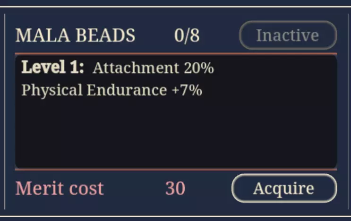Select the "Attachment 20%" effect text
This screenshot has width=351, height=221.
153,68
